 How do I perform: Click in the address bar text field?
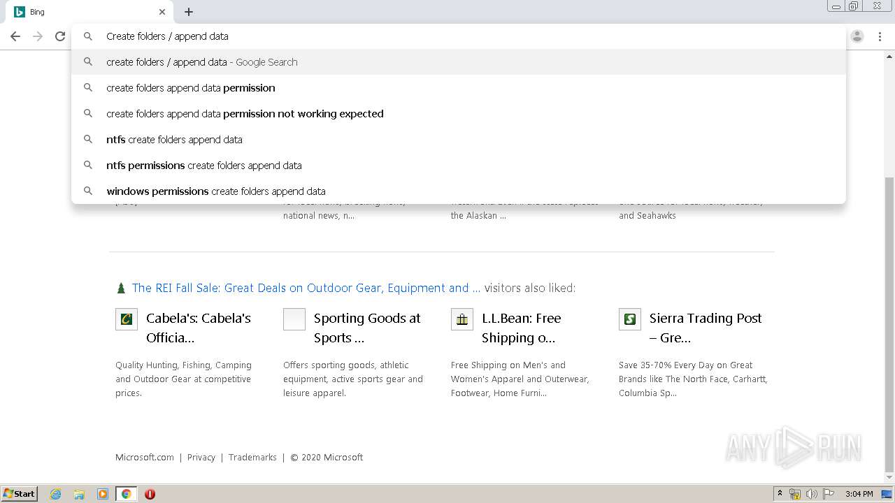click(420, 36)
